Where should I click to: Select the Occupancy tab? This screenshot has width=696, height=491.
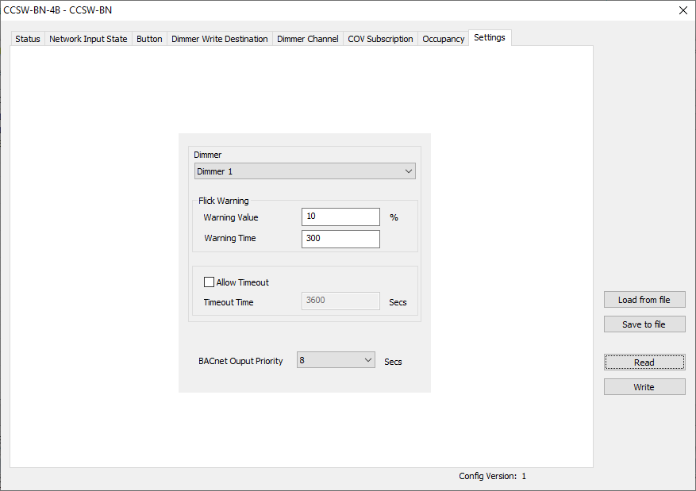[x=443, y=39]
